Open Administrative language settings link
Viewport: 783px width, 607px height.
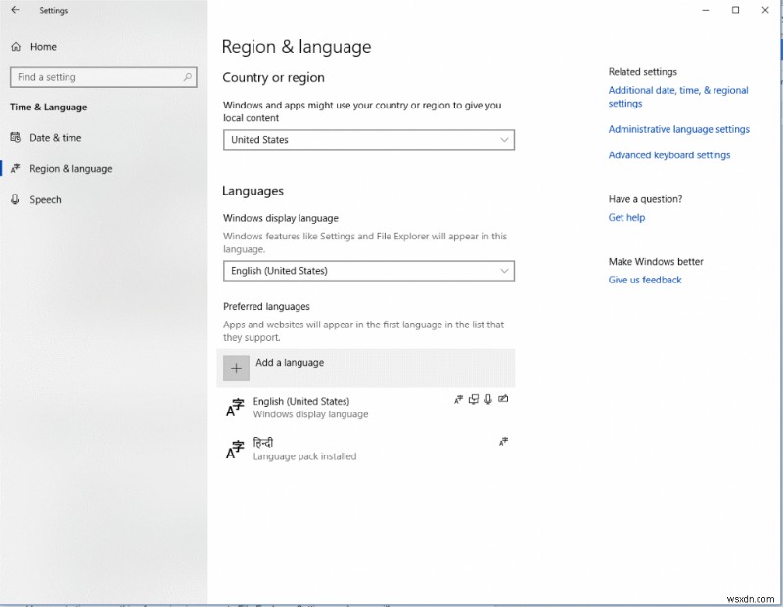point(678,129)
